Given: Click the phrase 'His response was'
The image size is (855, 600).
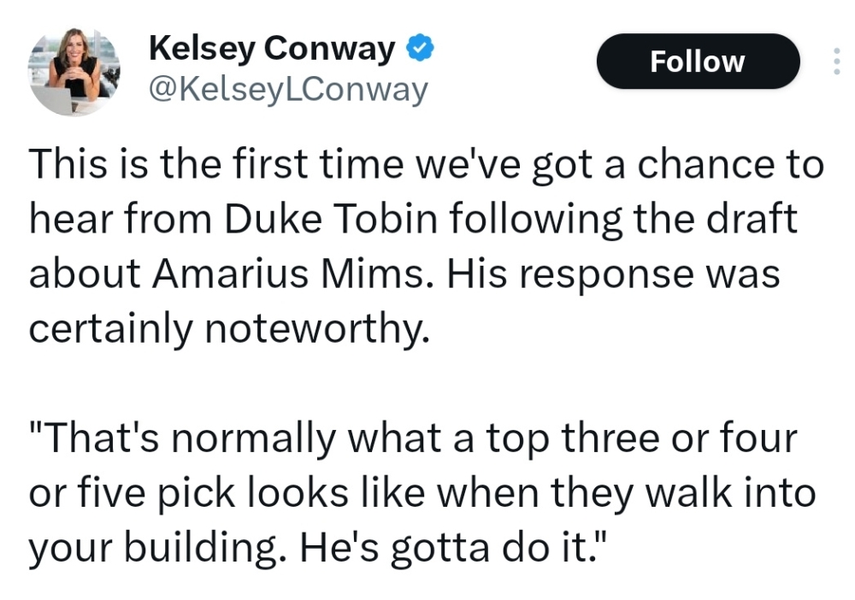Looking at the screenshot, I should click(613, 274).
